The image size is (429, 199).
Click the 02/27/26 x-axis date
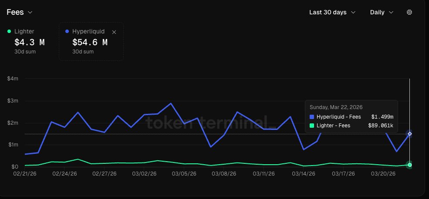(x=105, y=174)
